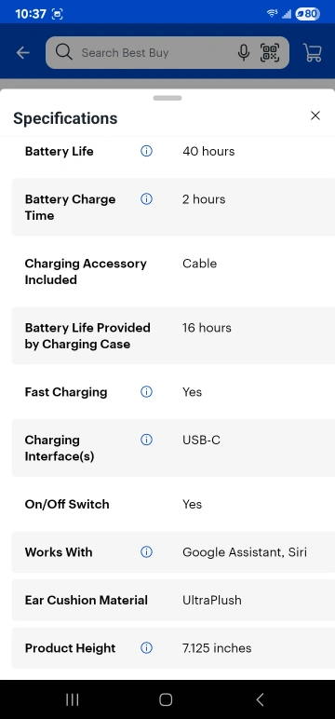Select the Charging Accessory Included row
Image resolution: width=335 pixels, height=719 pixels.
click(173, 271)
